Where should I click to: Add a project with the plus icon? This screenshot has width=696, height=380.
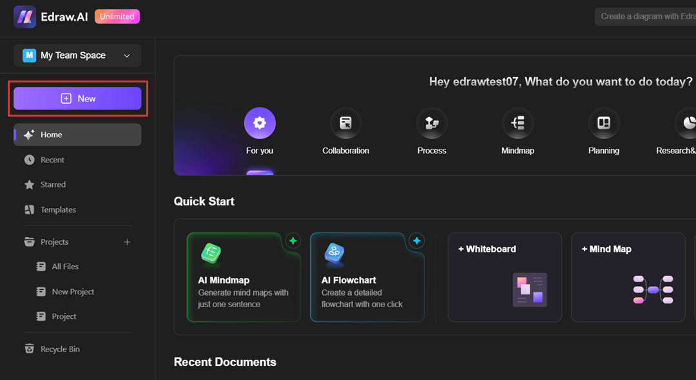pyautogui.click(x=127, y=242)
